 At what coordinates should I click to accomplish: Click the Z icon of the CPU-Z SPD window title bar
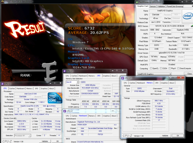pos(65,71)
